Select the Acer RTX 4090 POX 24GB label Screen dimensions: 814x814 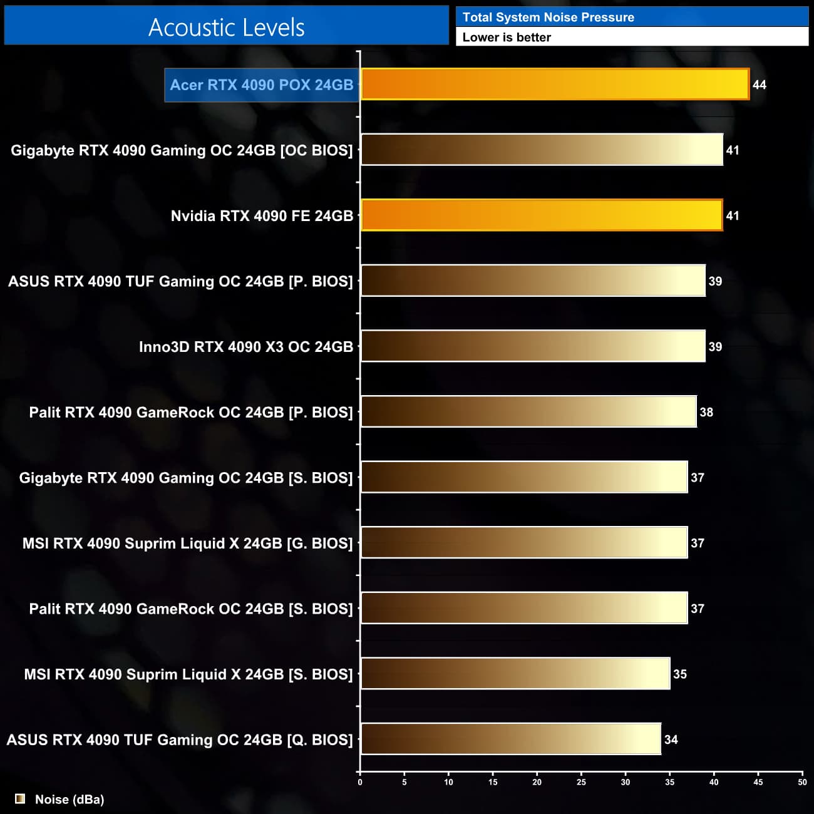click(262, 85)
